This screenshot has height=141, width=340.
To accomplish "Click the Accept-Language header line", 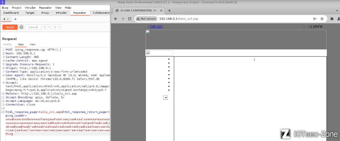I will point(32,101).
